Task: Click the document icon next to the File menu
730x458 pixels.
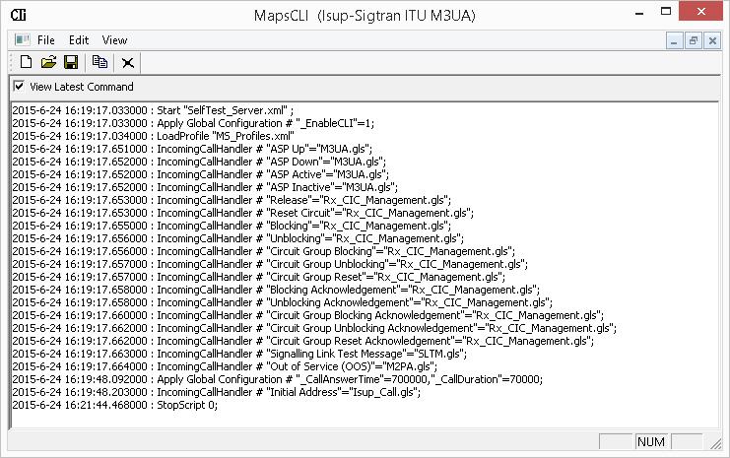Action: point(22,40)
